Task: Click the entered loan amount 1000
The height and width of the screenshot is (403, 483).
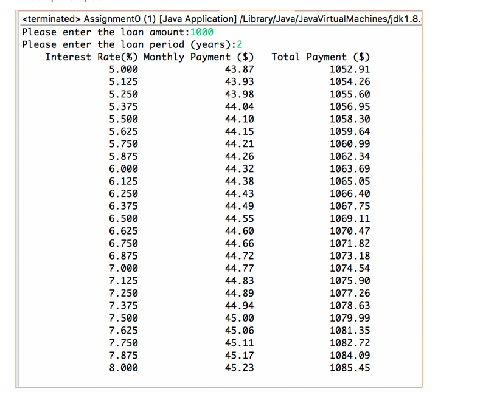Action: coord(202,32)
